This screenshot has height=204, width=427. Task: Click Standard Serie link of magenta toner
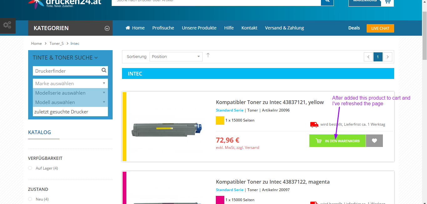[230, 190]
